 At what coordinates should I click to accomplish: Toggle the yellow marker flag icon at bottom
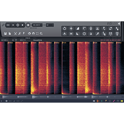pos(106,101)
